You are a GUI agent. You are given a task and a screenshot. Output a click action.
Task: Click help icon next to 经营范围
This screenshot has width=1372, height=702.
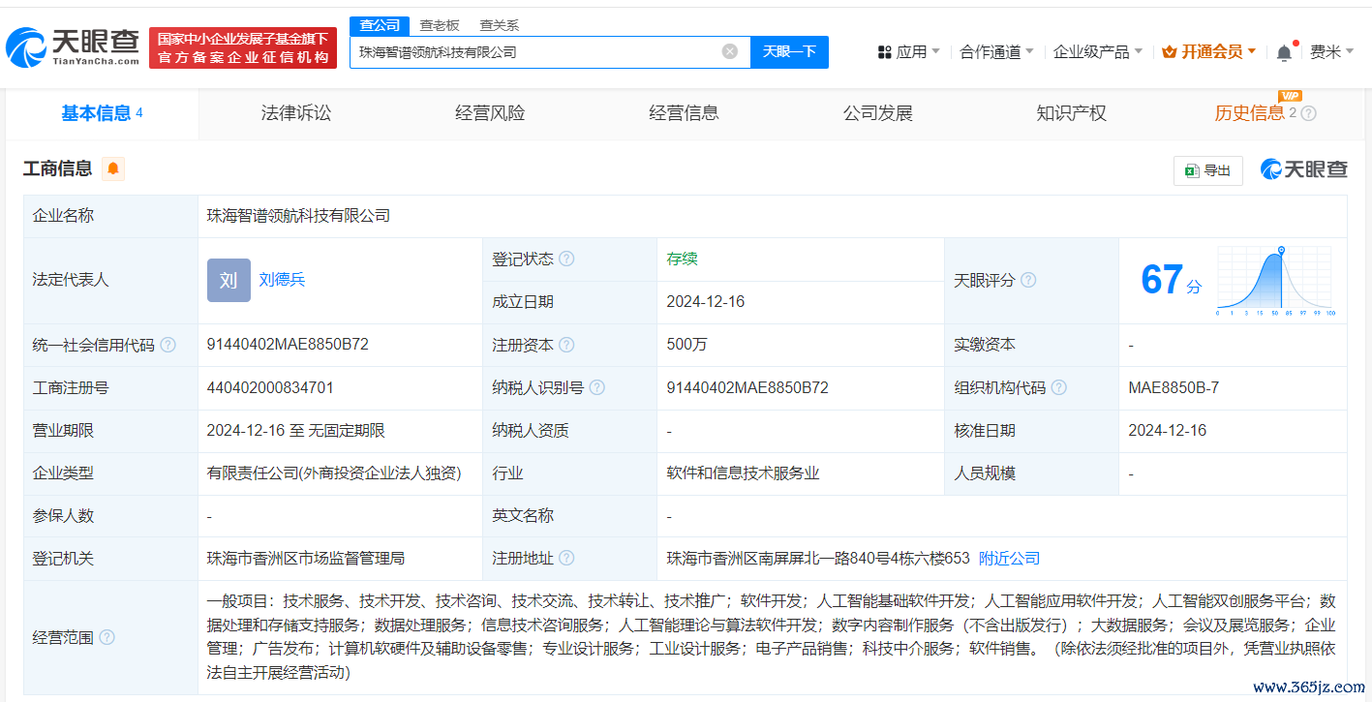(x=107, y=637)
